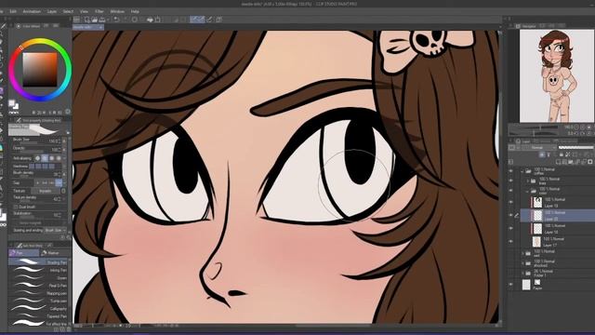Open the Help menu
595x335 pixels.
click(x=135, y=11)
